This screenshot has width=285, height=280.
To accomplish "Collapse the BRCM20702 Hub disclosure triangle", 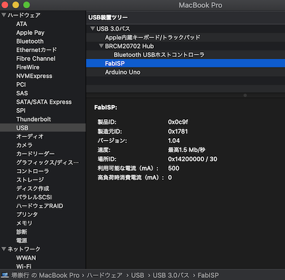I will [101, 46].
